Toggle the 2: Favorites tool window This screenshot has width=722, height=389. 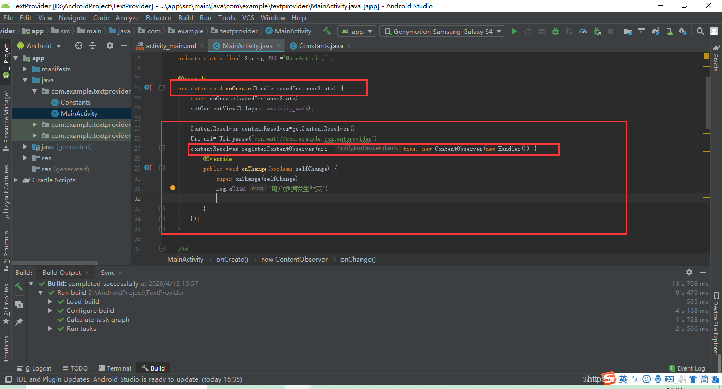click(x=6, y=303)
